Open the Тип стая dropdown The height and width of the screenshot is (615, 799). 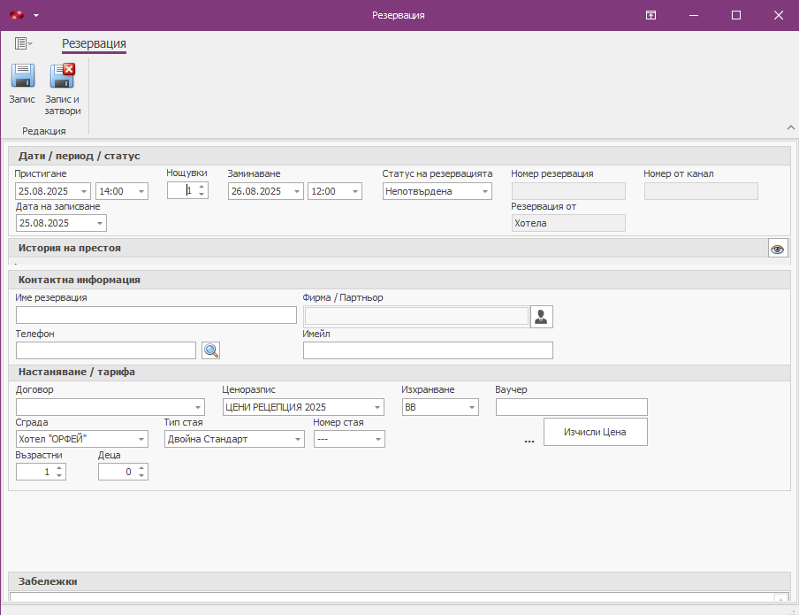(298, 439)
